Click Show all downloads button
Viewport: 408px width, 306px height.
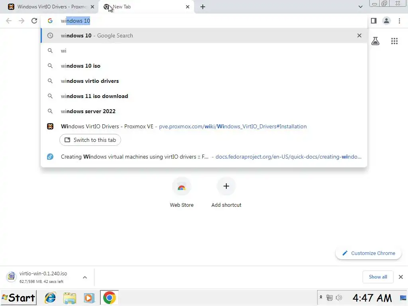point(378,277)
